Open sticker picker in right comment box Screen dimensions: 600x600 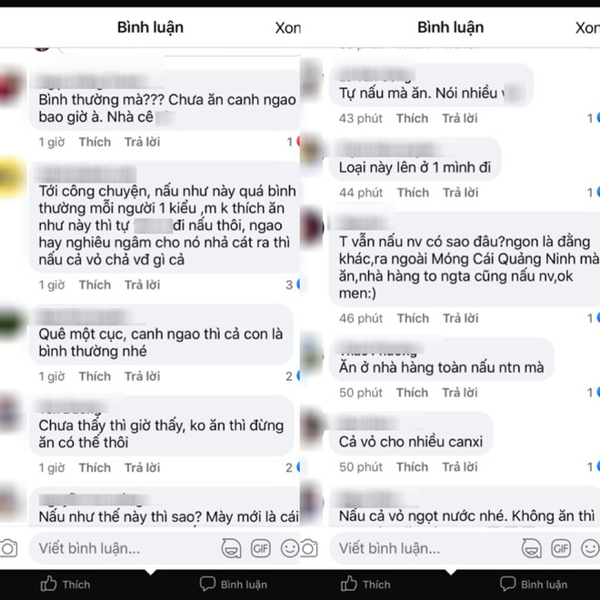coord(532,548)
